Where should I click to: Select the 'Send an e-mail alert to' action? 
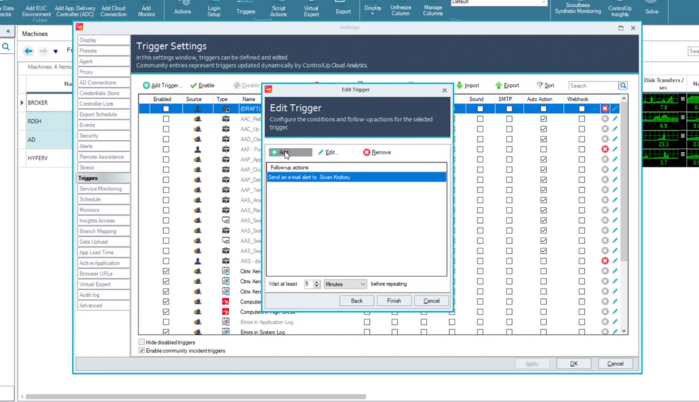[356, 177]
